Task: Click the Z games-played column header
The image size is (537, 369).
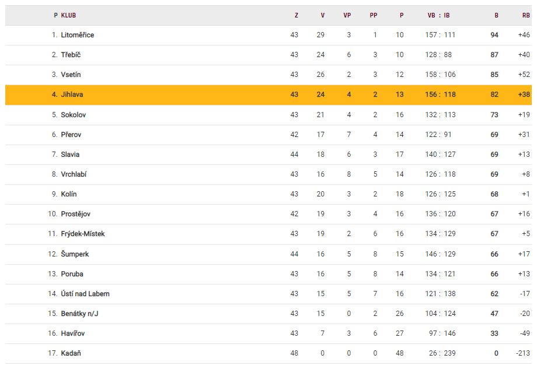Action: coord(296,15)
